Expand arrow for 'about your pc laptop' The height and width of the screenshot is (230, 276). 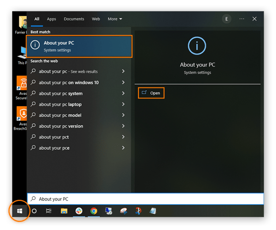tap(123, 104)
